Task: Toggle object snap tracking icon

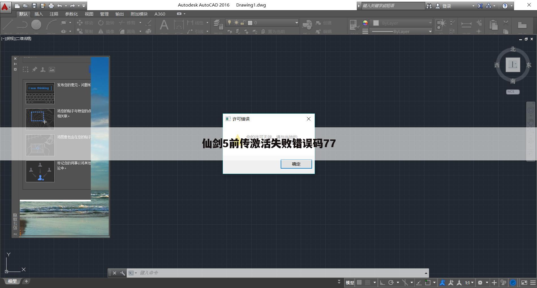Action: [419, 282]
